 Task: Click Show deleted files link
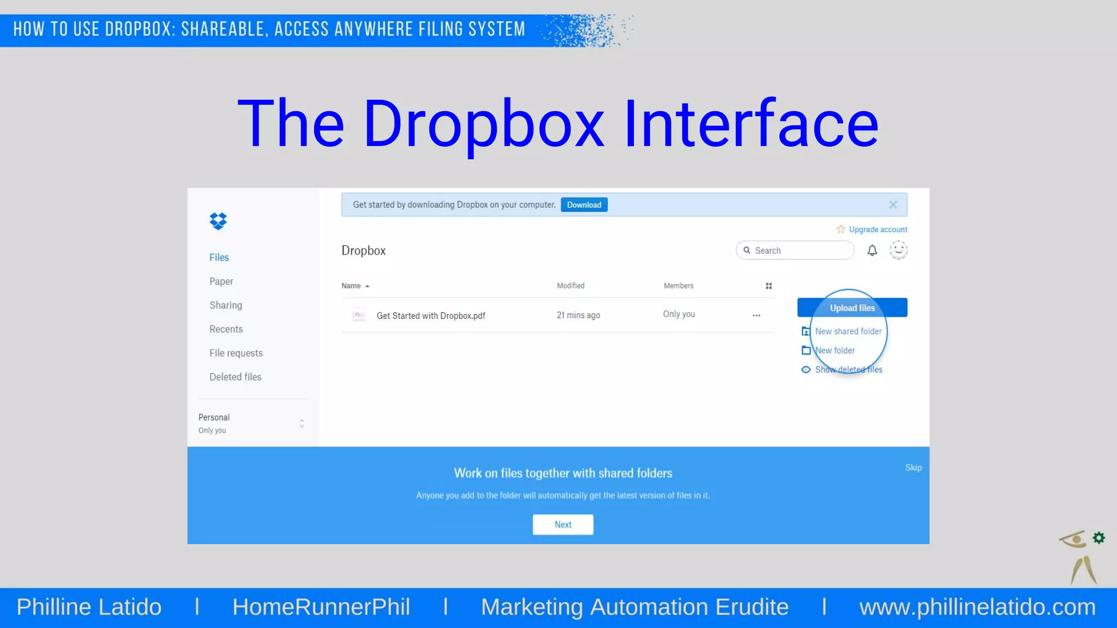click(849, 370)
